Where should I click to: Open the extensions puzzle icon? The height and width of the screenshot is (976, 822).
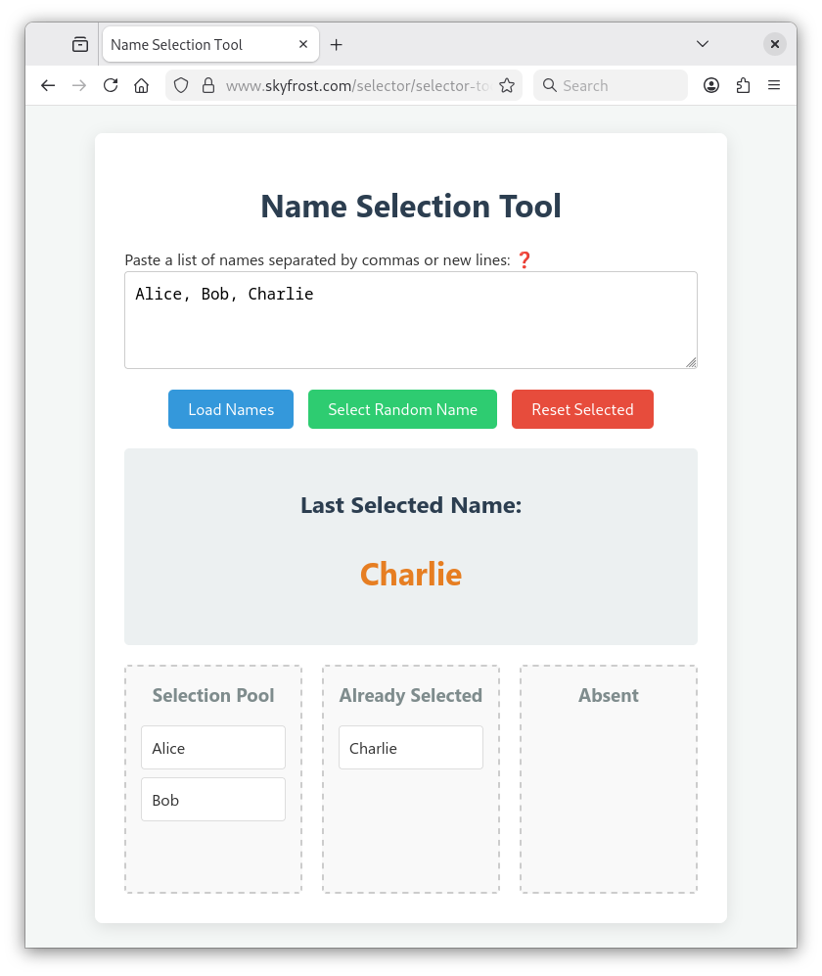pos(743,86)
